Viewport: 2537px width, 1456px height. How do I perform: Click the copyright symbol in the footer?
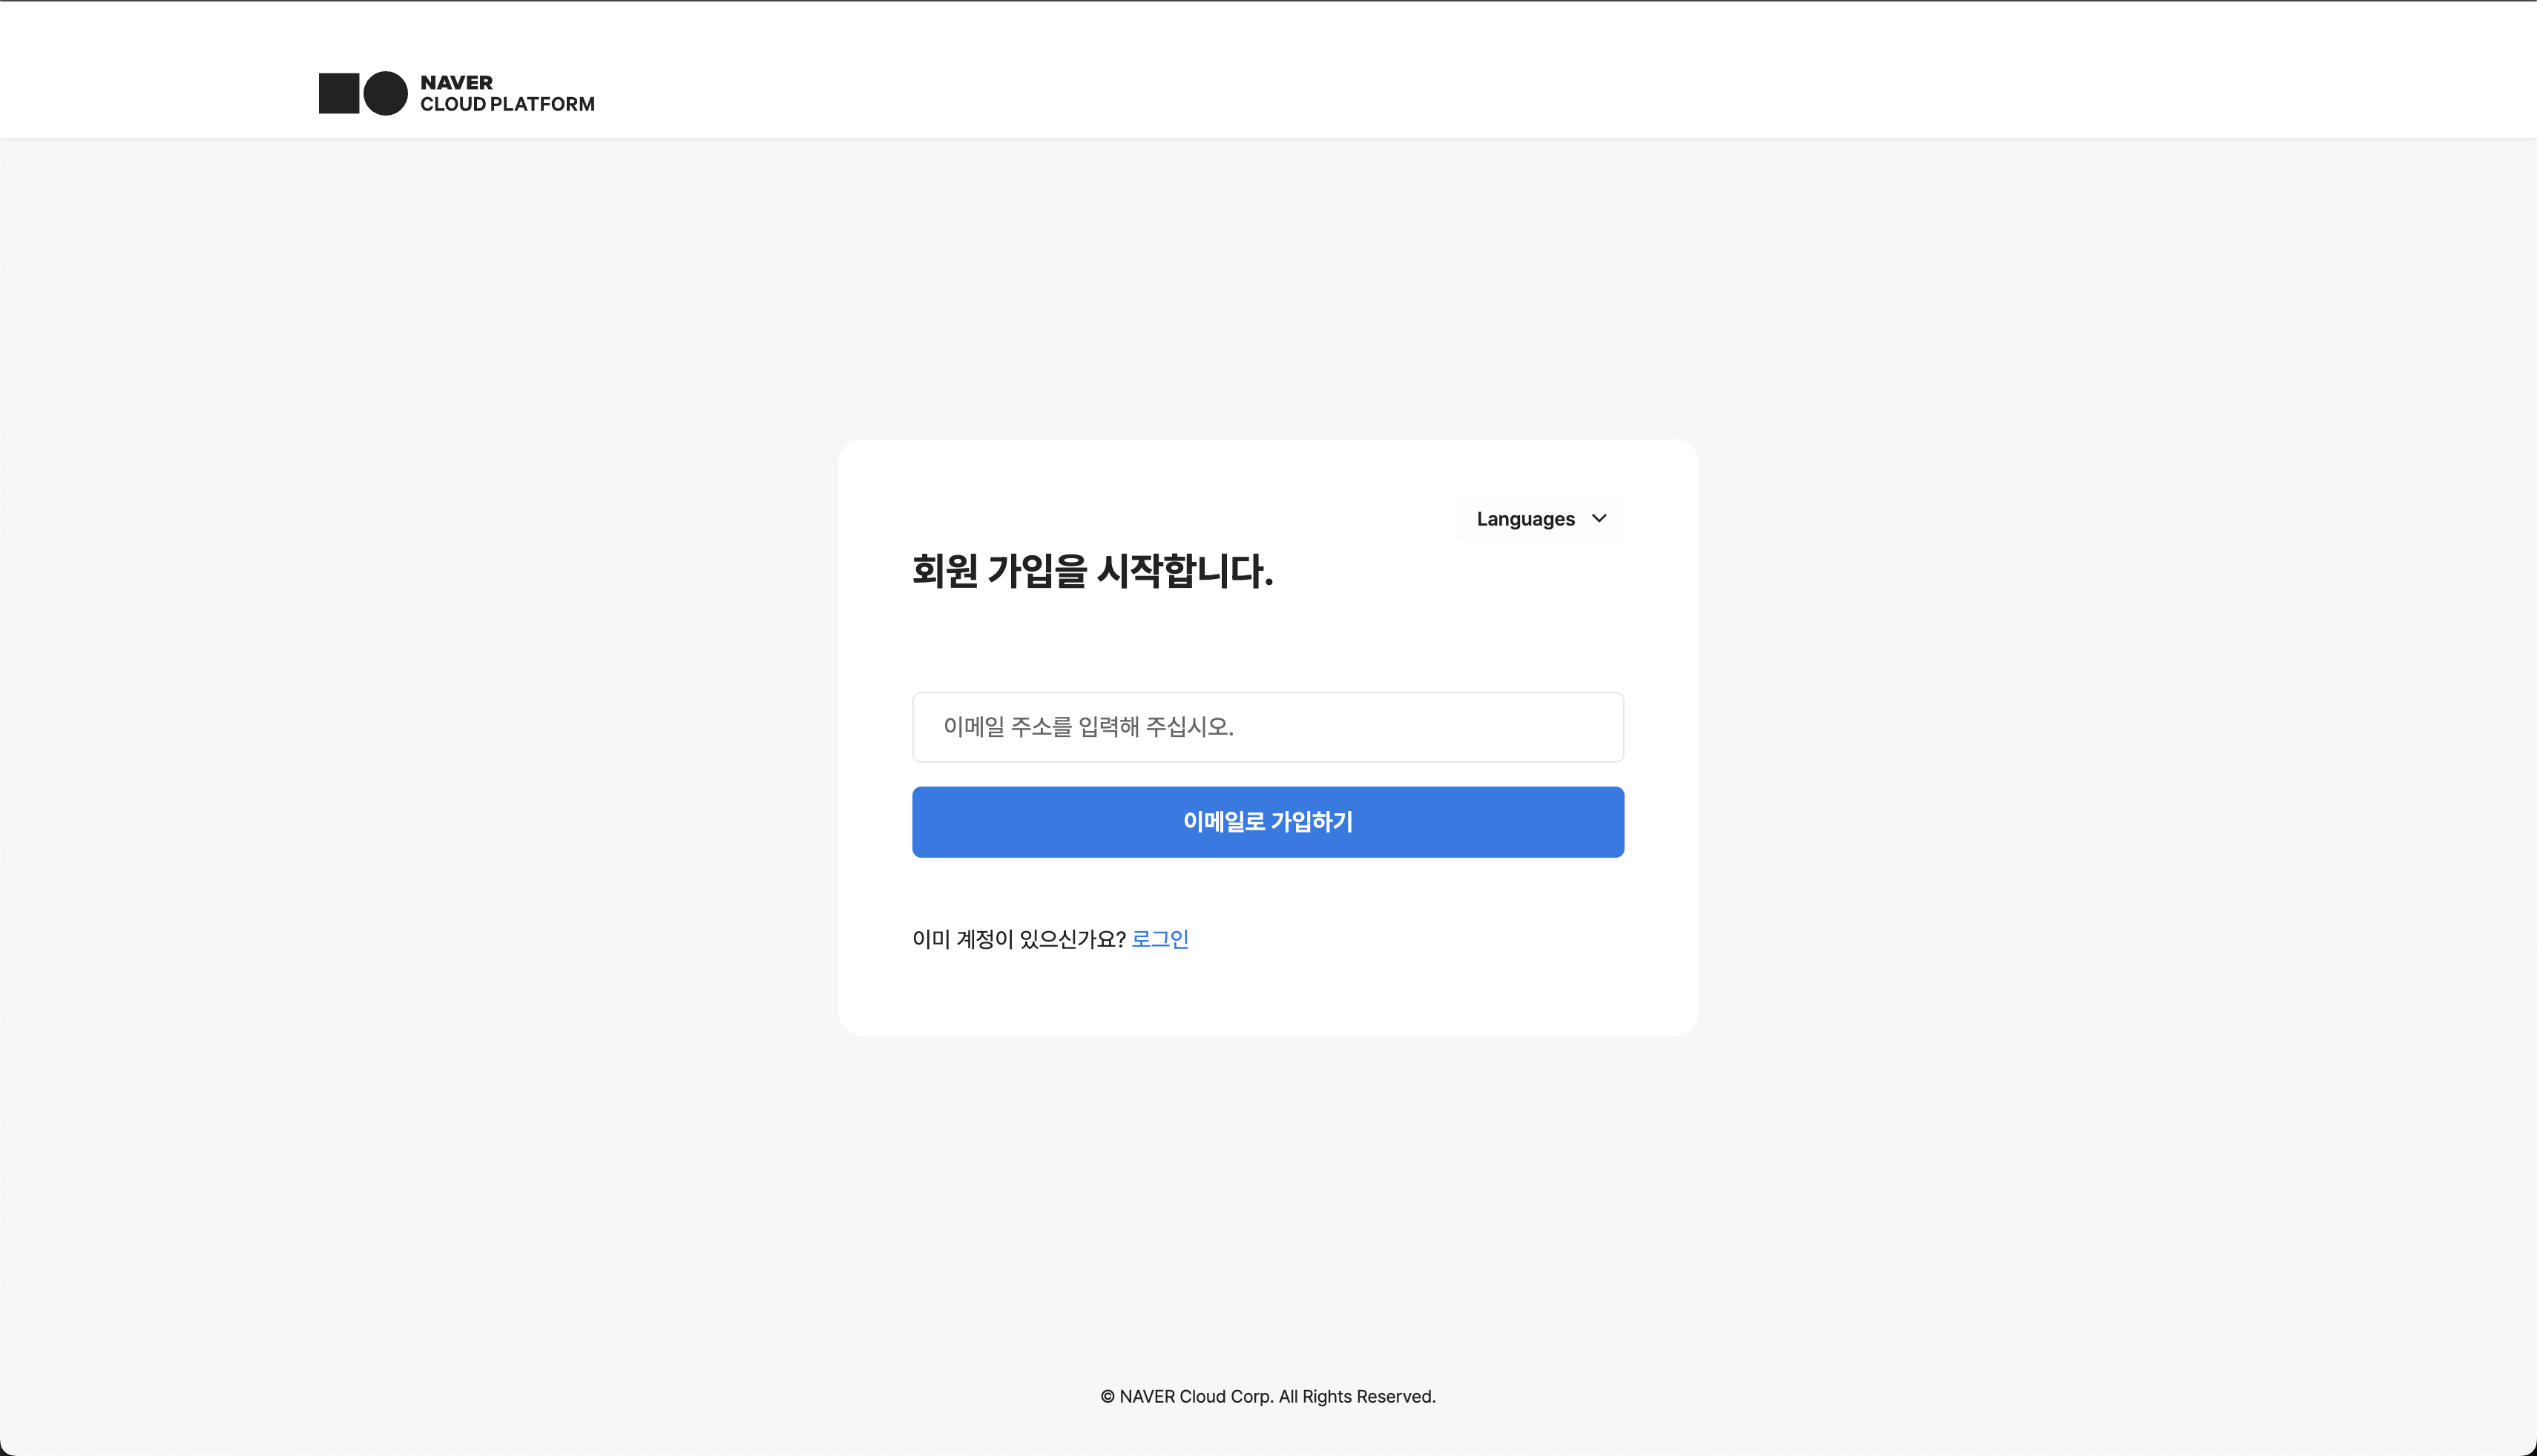1108,1397
